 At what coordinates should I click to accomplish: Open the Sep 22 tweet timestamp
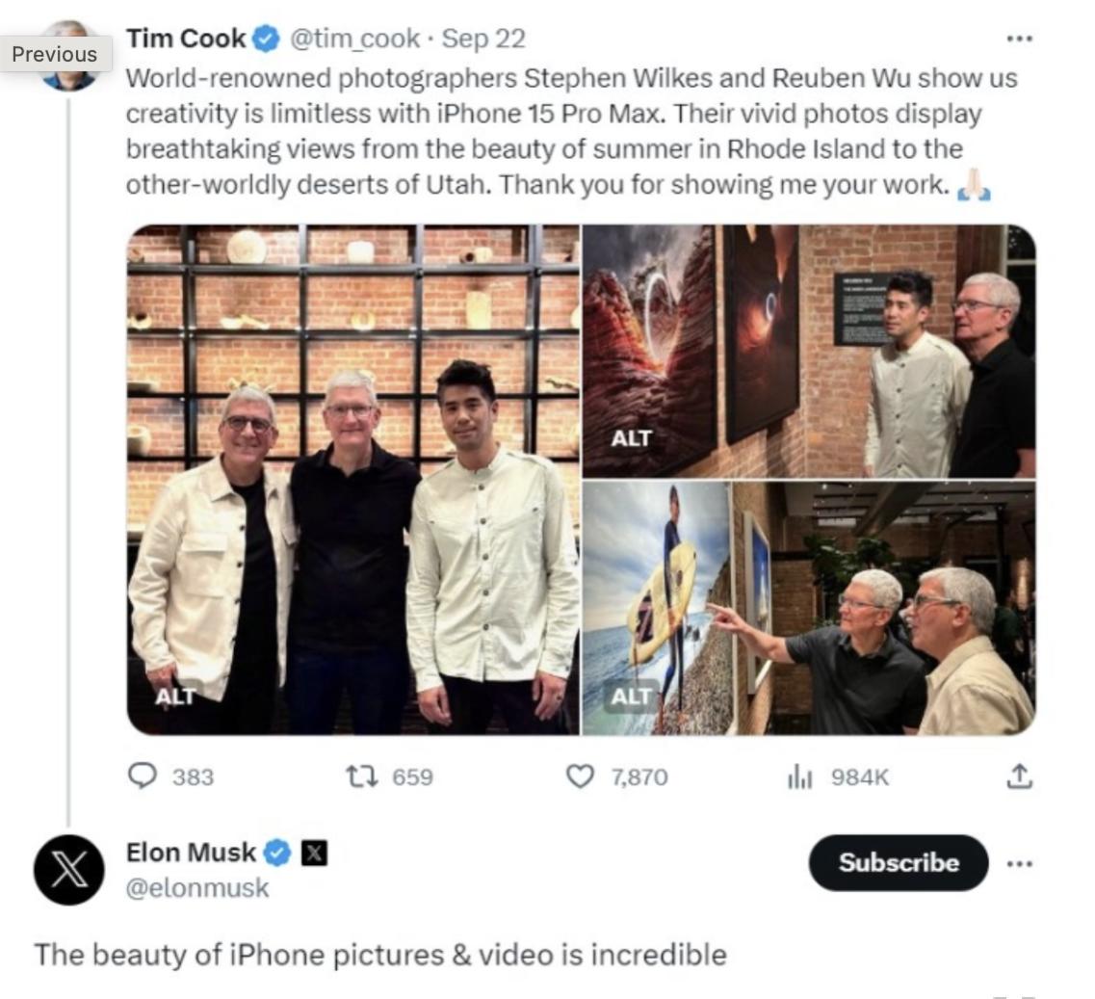pos(483,39)
